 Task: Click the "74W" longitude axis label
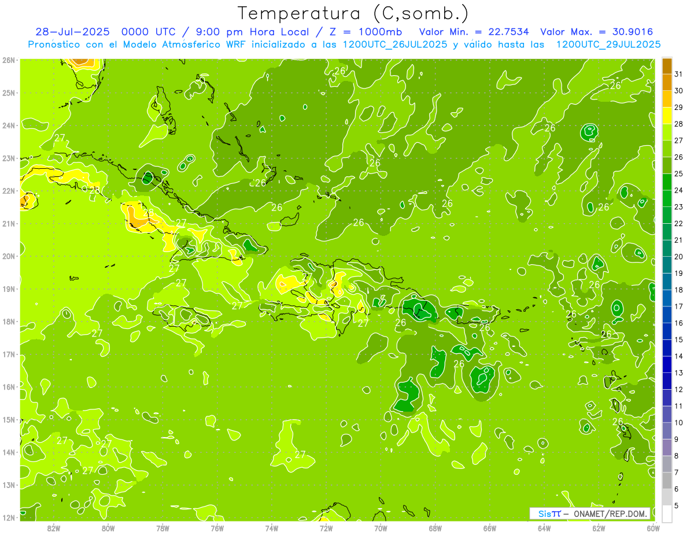tap(272, 528)
